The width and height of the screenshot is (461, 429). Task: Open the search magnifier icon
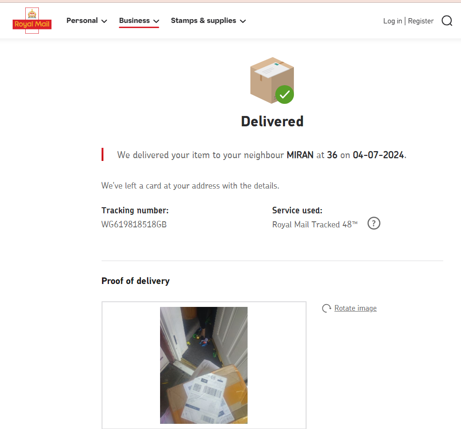(x=447, y=21)
